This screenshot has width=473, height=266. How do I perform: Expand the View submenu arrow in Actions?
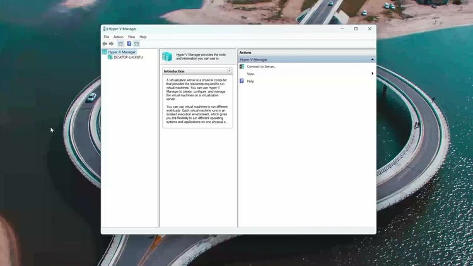[372, 74]
